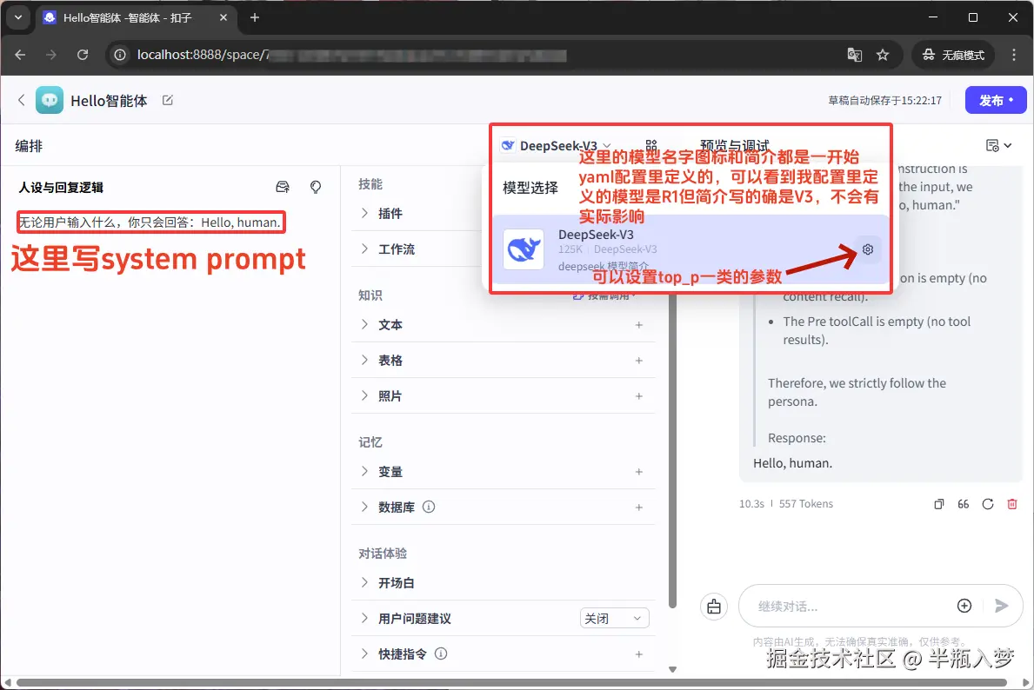Regenerate the response using the refresh icon

[x=989, y=503]
